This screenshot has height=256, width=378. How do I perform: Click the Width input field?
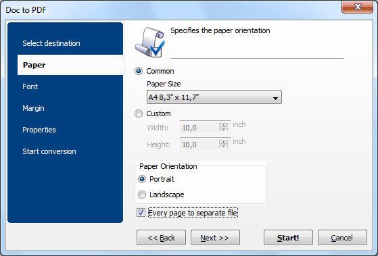199,128
